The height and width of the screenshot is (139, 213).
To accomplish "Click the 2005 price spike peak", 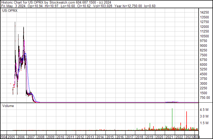I will [15, 23].
